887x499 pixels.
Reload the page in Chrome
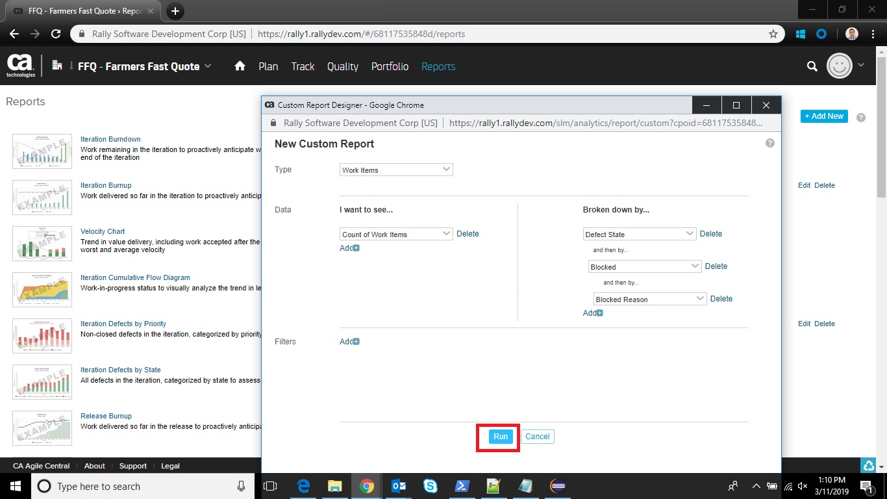[x=56, y=34]
